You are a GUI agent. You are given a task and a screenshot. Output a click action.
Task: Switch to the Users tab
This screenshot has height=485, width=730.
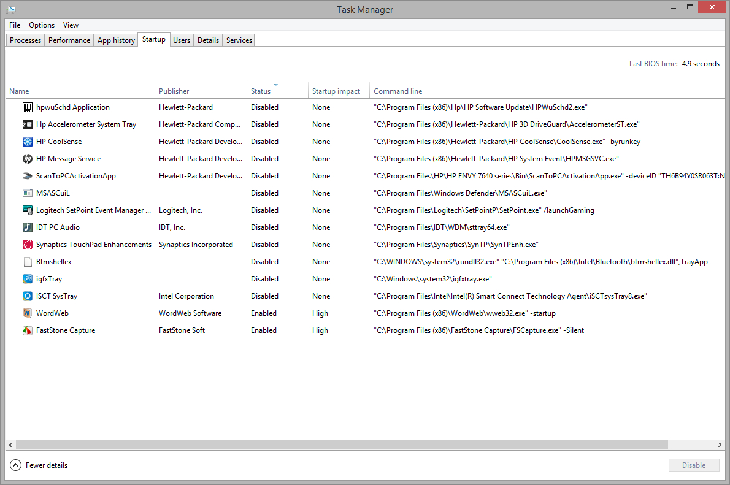pos(182,40)
